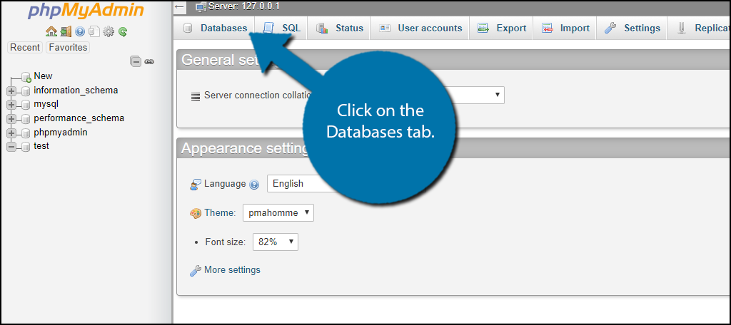Open the Import tab
This screenshot has width=731, height=325.
click(565, 28)
